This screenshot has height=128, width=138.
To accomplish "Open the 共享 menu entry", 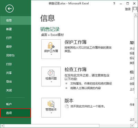I will (16, 73).
